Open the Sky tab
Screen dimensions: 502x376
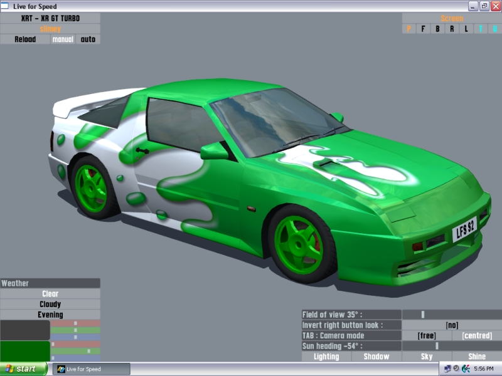point(427,357)
